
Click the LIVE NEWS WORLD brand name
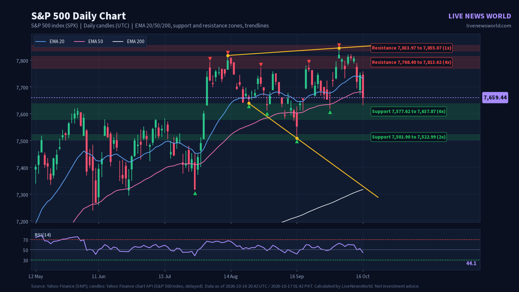(480, 16)
